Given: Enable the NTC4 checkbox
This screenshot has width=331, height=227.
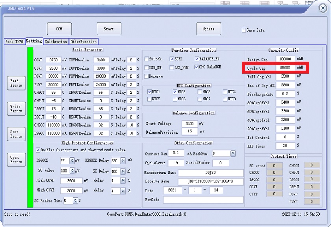Looking at the screenshot, I should [225, 92].
